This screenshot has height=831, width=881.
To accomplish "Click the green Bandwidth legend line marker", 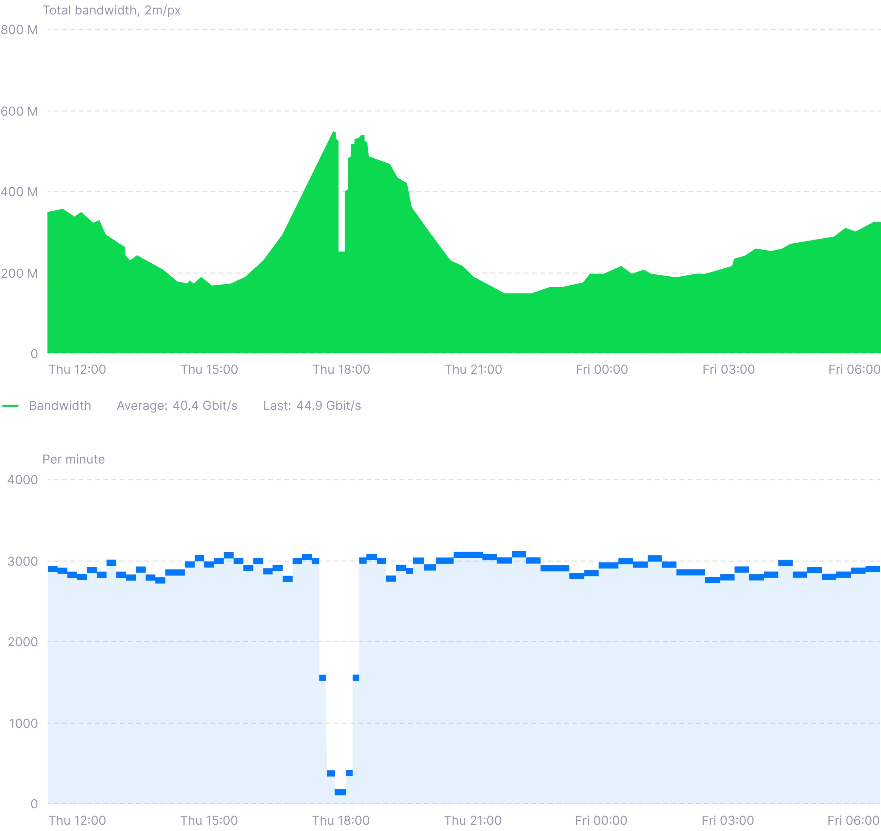I will [x=10, y=405].
